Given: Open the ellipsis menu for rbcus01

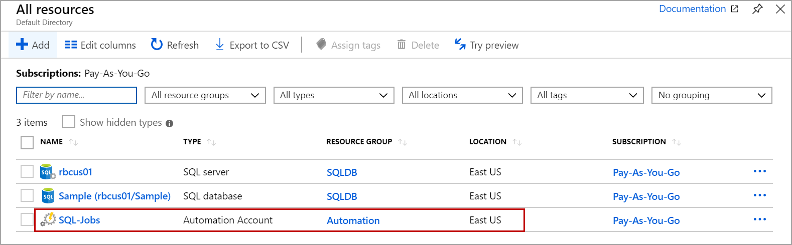Looking at the screenshot, I should (759, 171).
